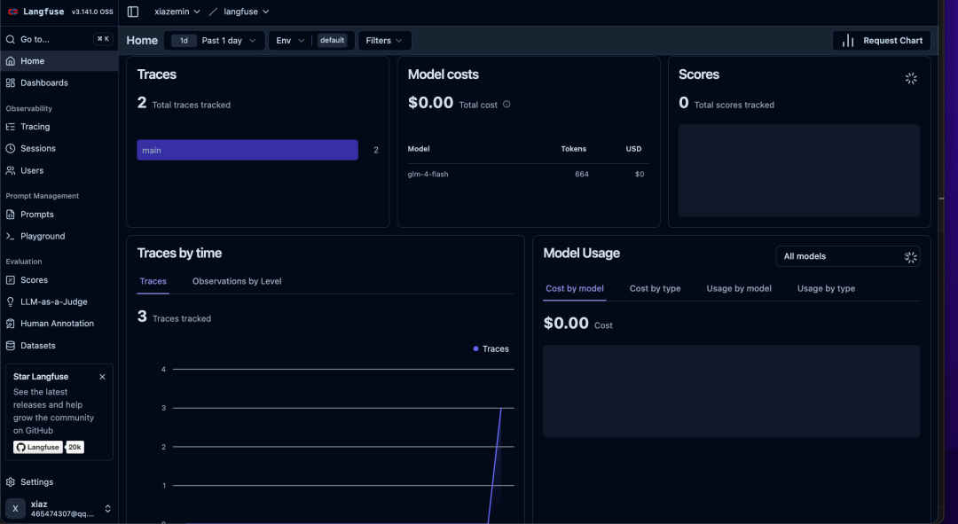Click the USD column header
Image resolution: width=958 pixels, height=524 pixels.
point(633,149)
